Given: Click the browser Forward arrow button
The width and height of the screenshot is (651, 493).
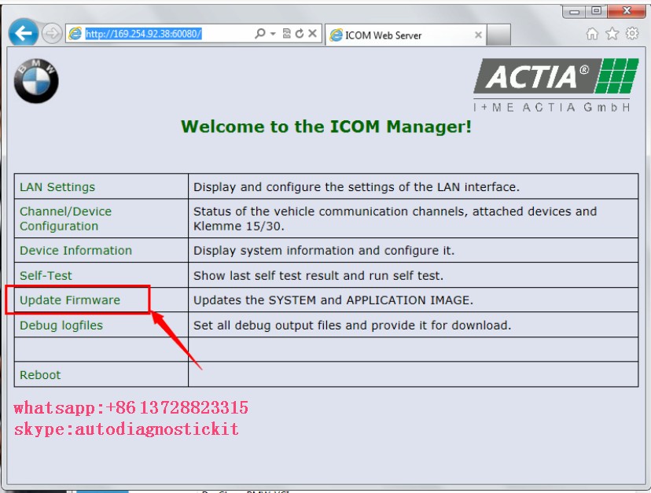Looking at the screenshot, I should point(52,33).
